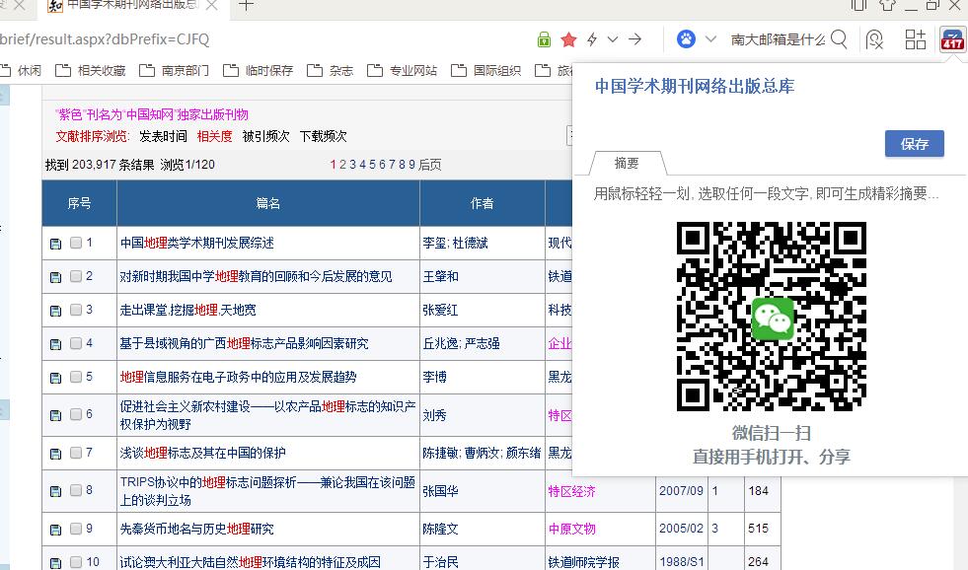Sort results by 下载频次
Screen dimensions: 968x570
[x=324, y=136]
